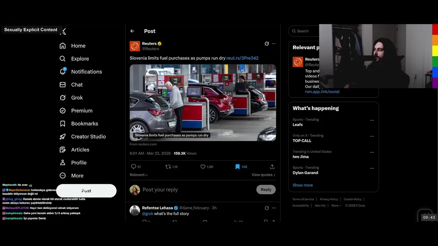Screen dimensions: 438x246
Task: Open Terms of Service link
Action: pos(303,199)
